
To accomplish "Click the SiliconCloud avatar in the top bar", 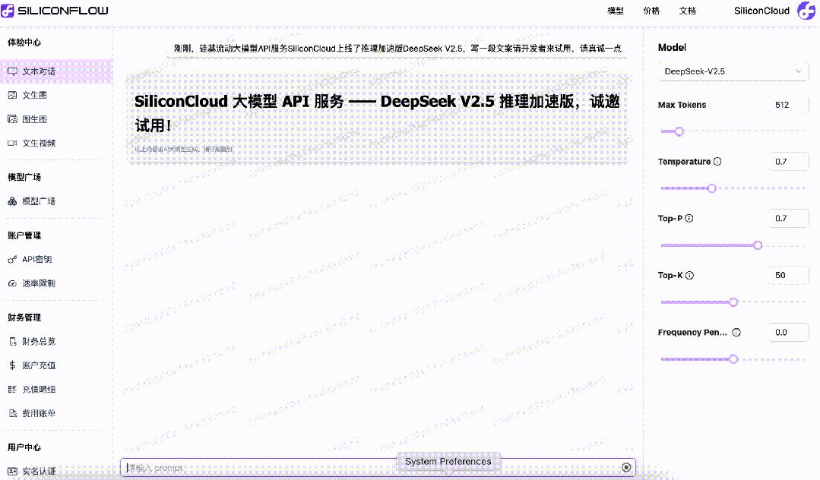I will point(805,11).
